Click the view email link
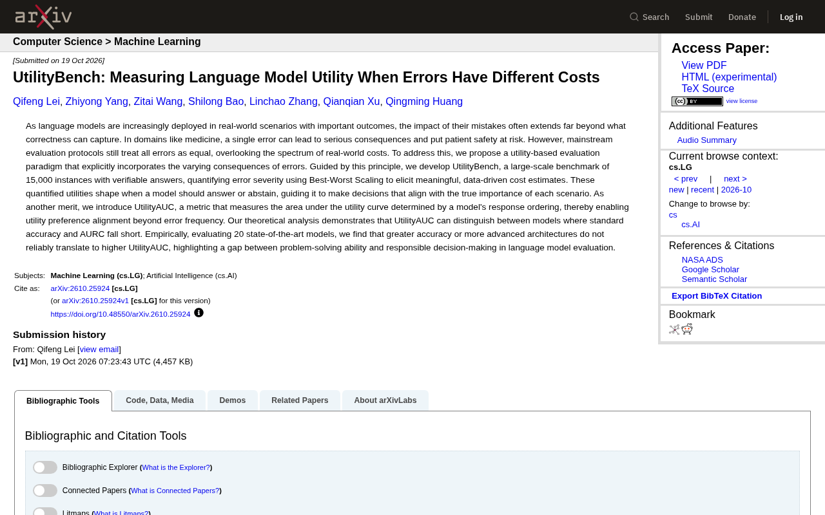 coord(99,350)
